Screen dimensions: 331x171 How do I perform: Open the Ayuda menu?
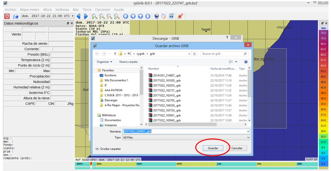click(x=119, y=10)
